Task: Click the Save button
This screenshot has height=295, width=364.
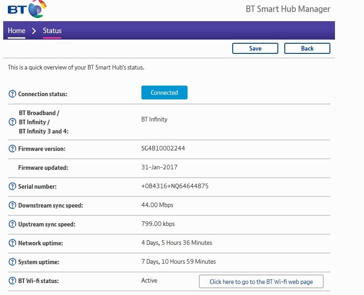Action: [255, 48]
